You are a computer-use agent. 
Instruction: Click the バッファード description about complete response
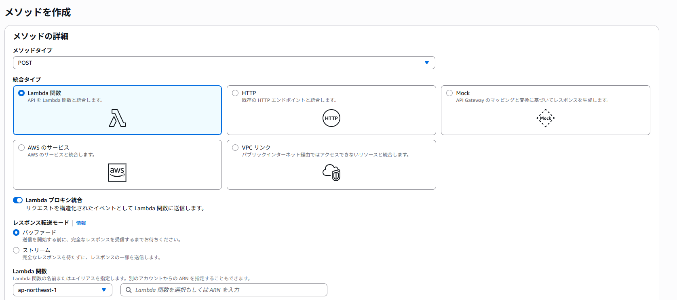click(x=102, y=240)
